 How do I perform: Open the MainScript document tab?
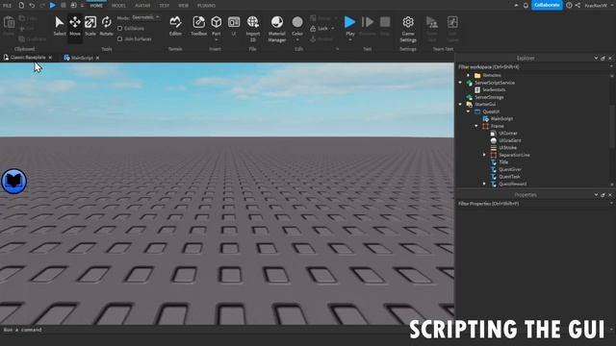coord(82,58)
